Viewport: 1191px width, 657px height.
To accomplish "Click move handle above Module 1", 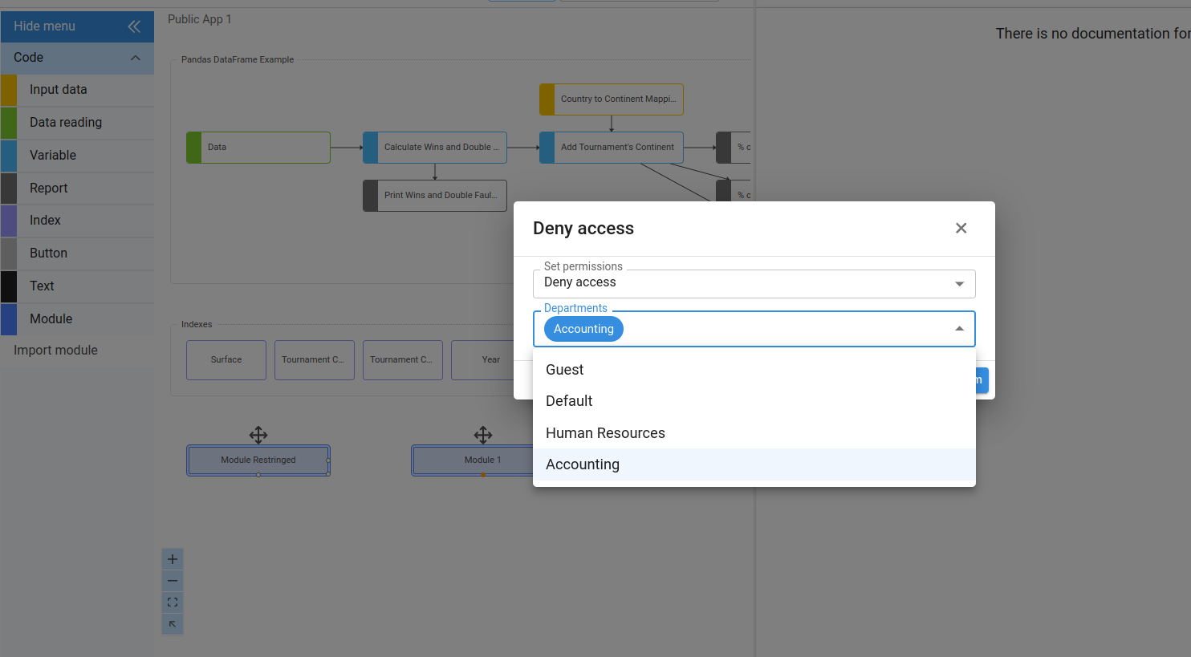I will point(483,435).
